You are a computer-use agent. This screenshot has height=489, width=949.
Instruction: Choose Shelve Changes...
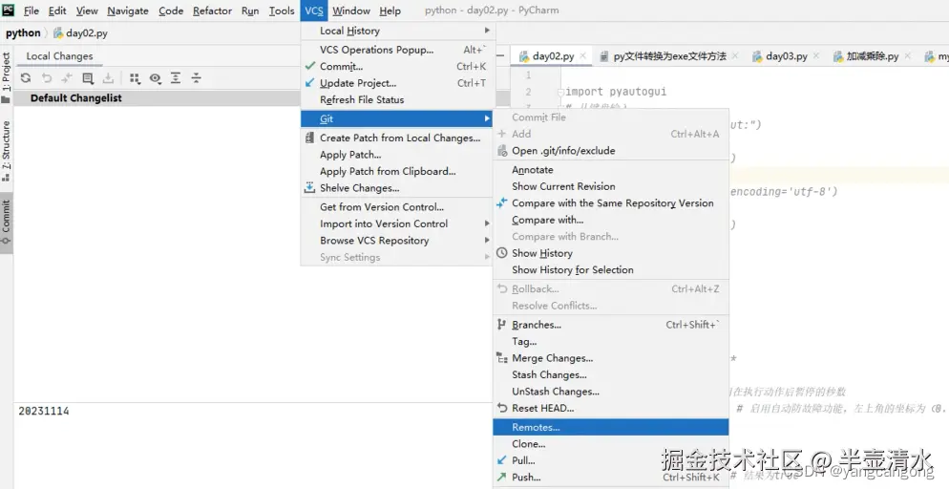[x=397, y=188]
